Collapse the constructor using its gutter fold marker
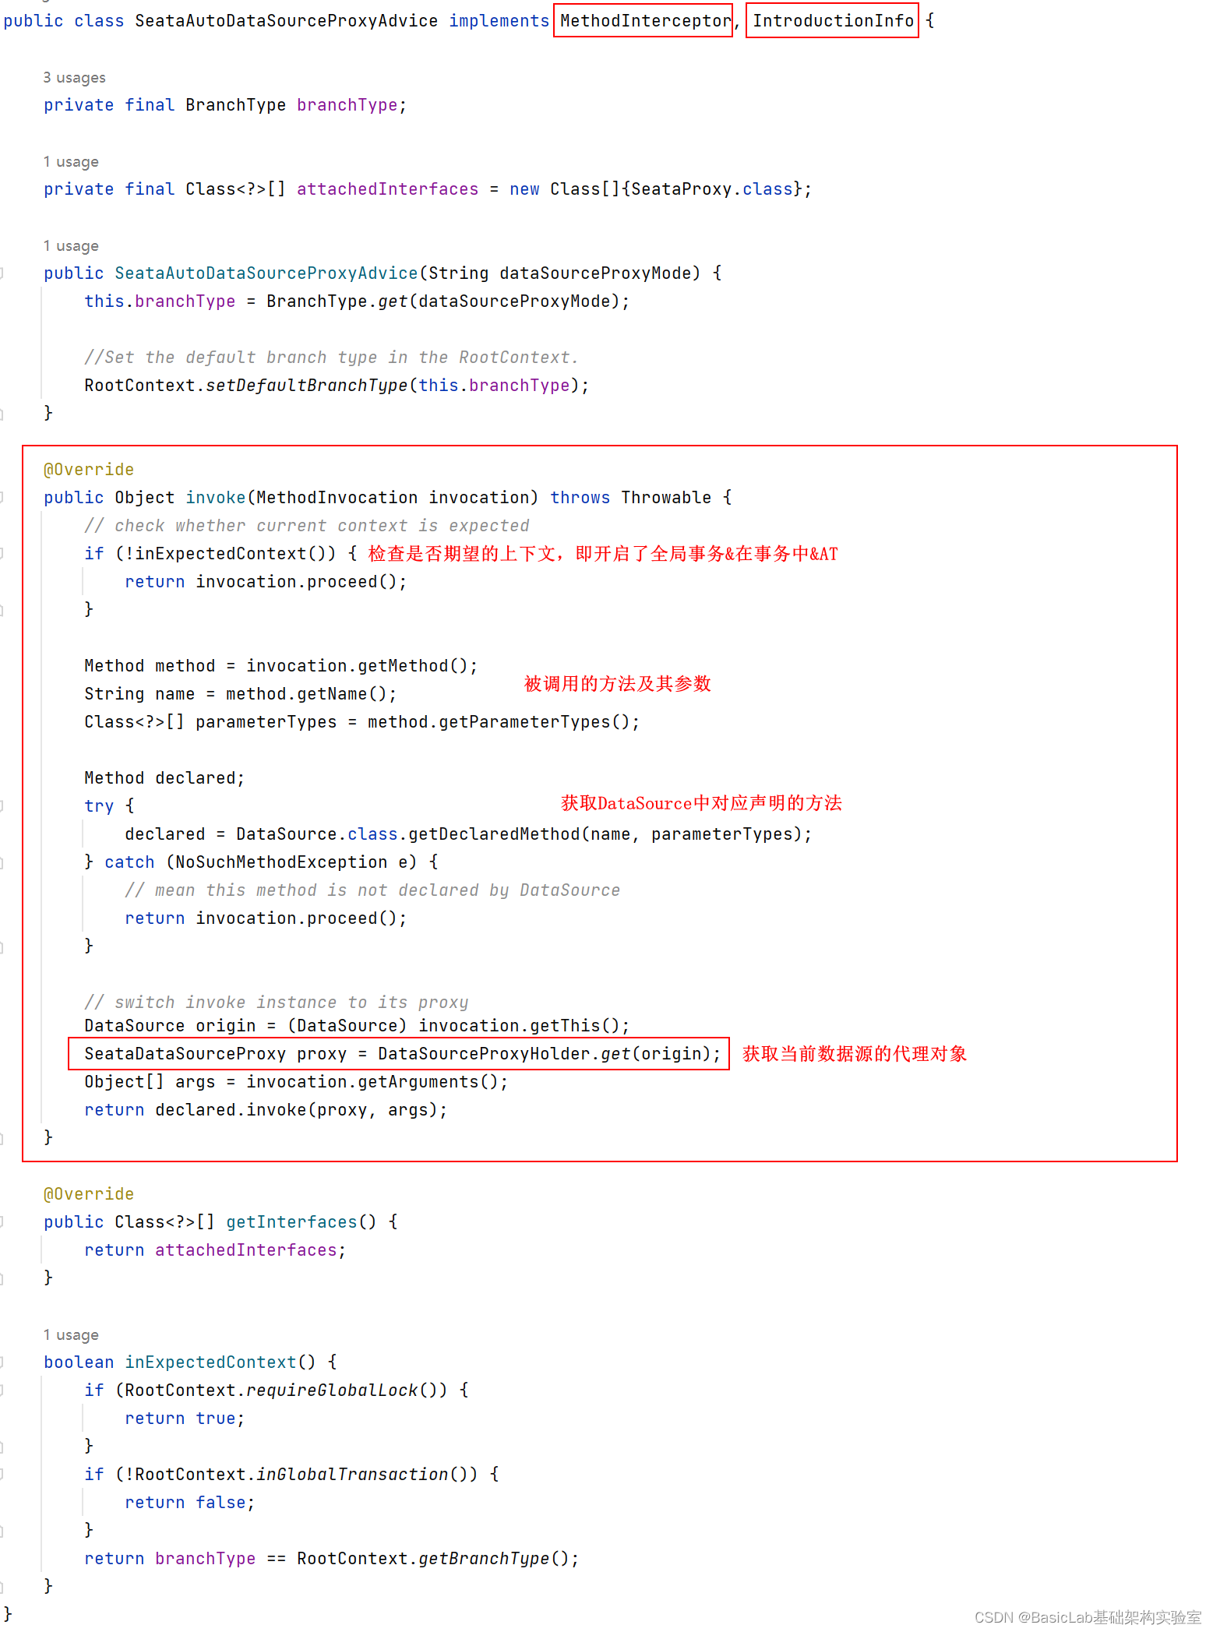1213x1632 pixels. 2,273
